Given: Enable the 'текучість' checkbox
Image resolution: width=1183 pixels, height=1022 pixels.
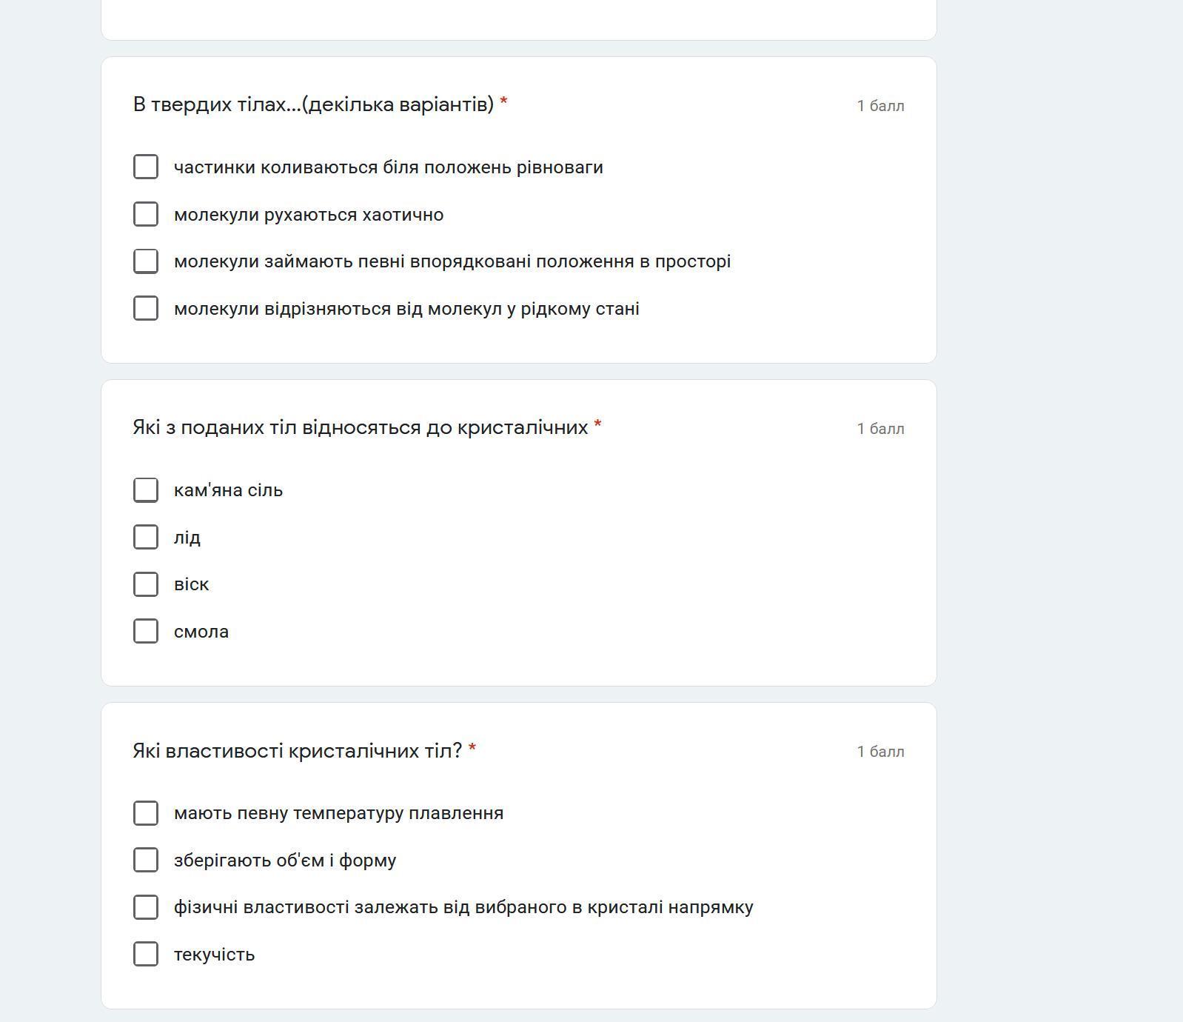Looking at the screenshot, I should point(146,954).
